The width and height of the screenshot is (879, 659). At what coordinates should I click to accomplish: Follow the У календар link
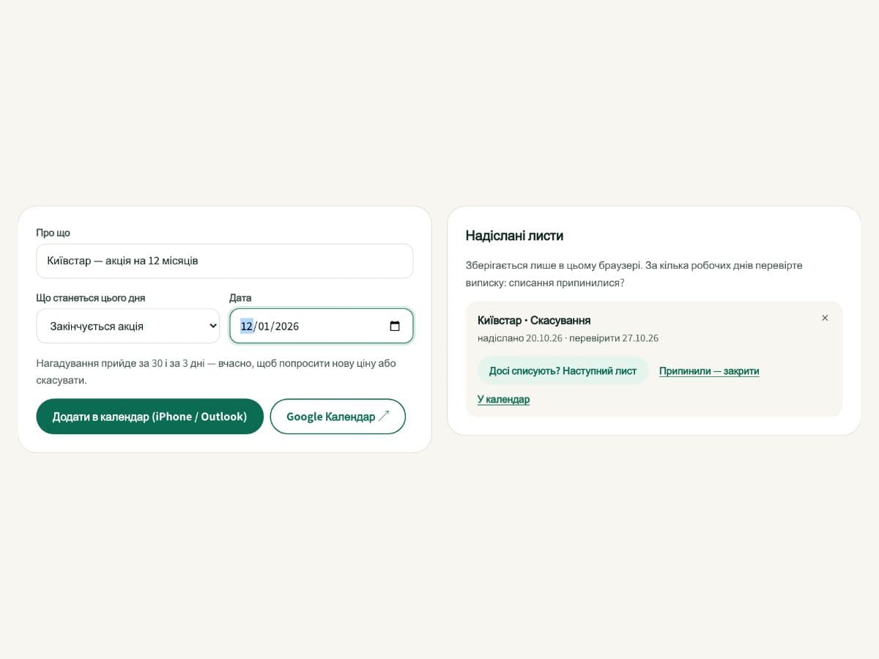pyautogui.click(x=503, y=399)
